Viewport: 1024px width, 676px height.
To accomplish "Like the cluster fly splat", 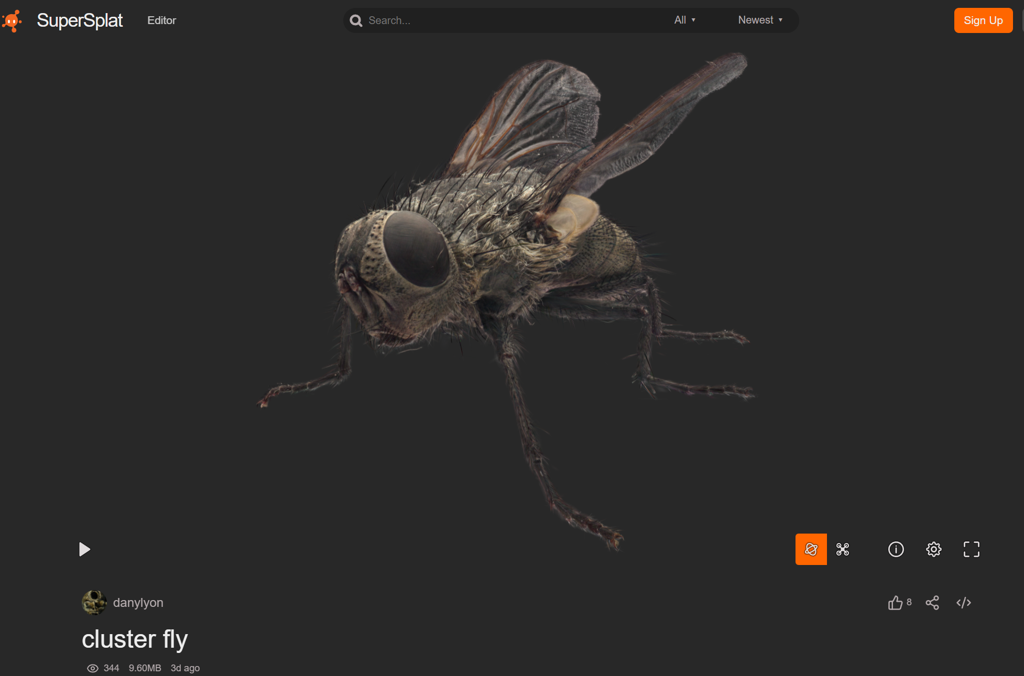I will click(x=896, y=603).
